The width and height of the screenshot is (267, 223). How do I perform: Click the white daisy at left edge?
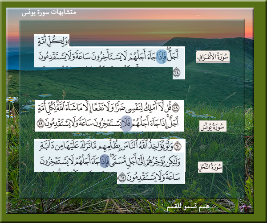pos(12,99)
